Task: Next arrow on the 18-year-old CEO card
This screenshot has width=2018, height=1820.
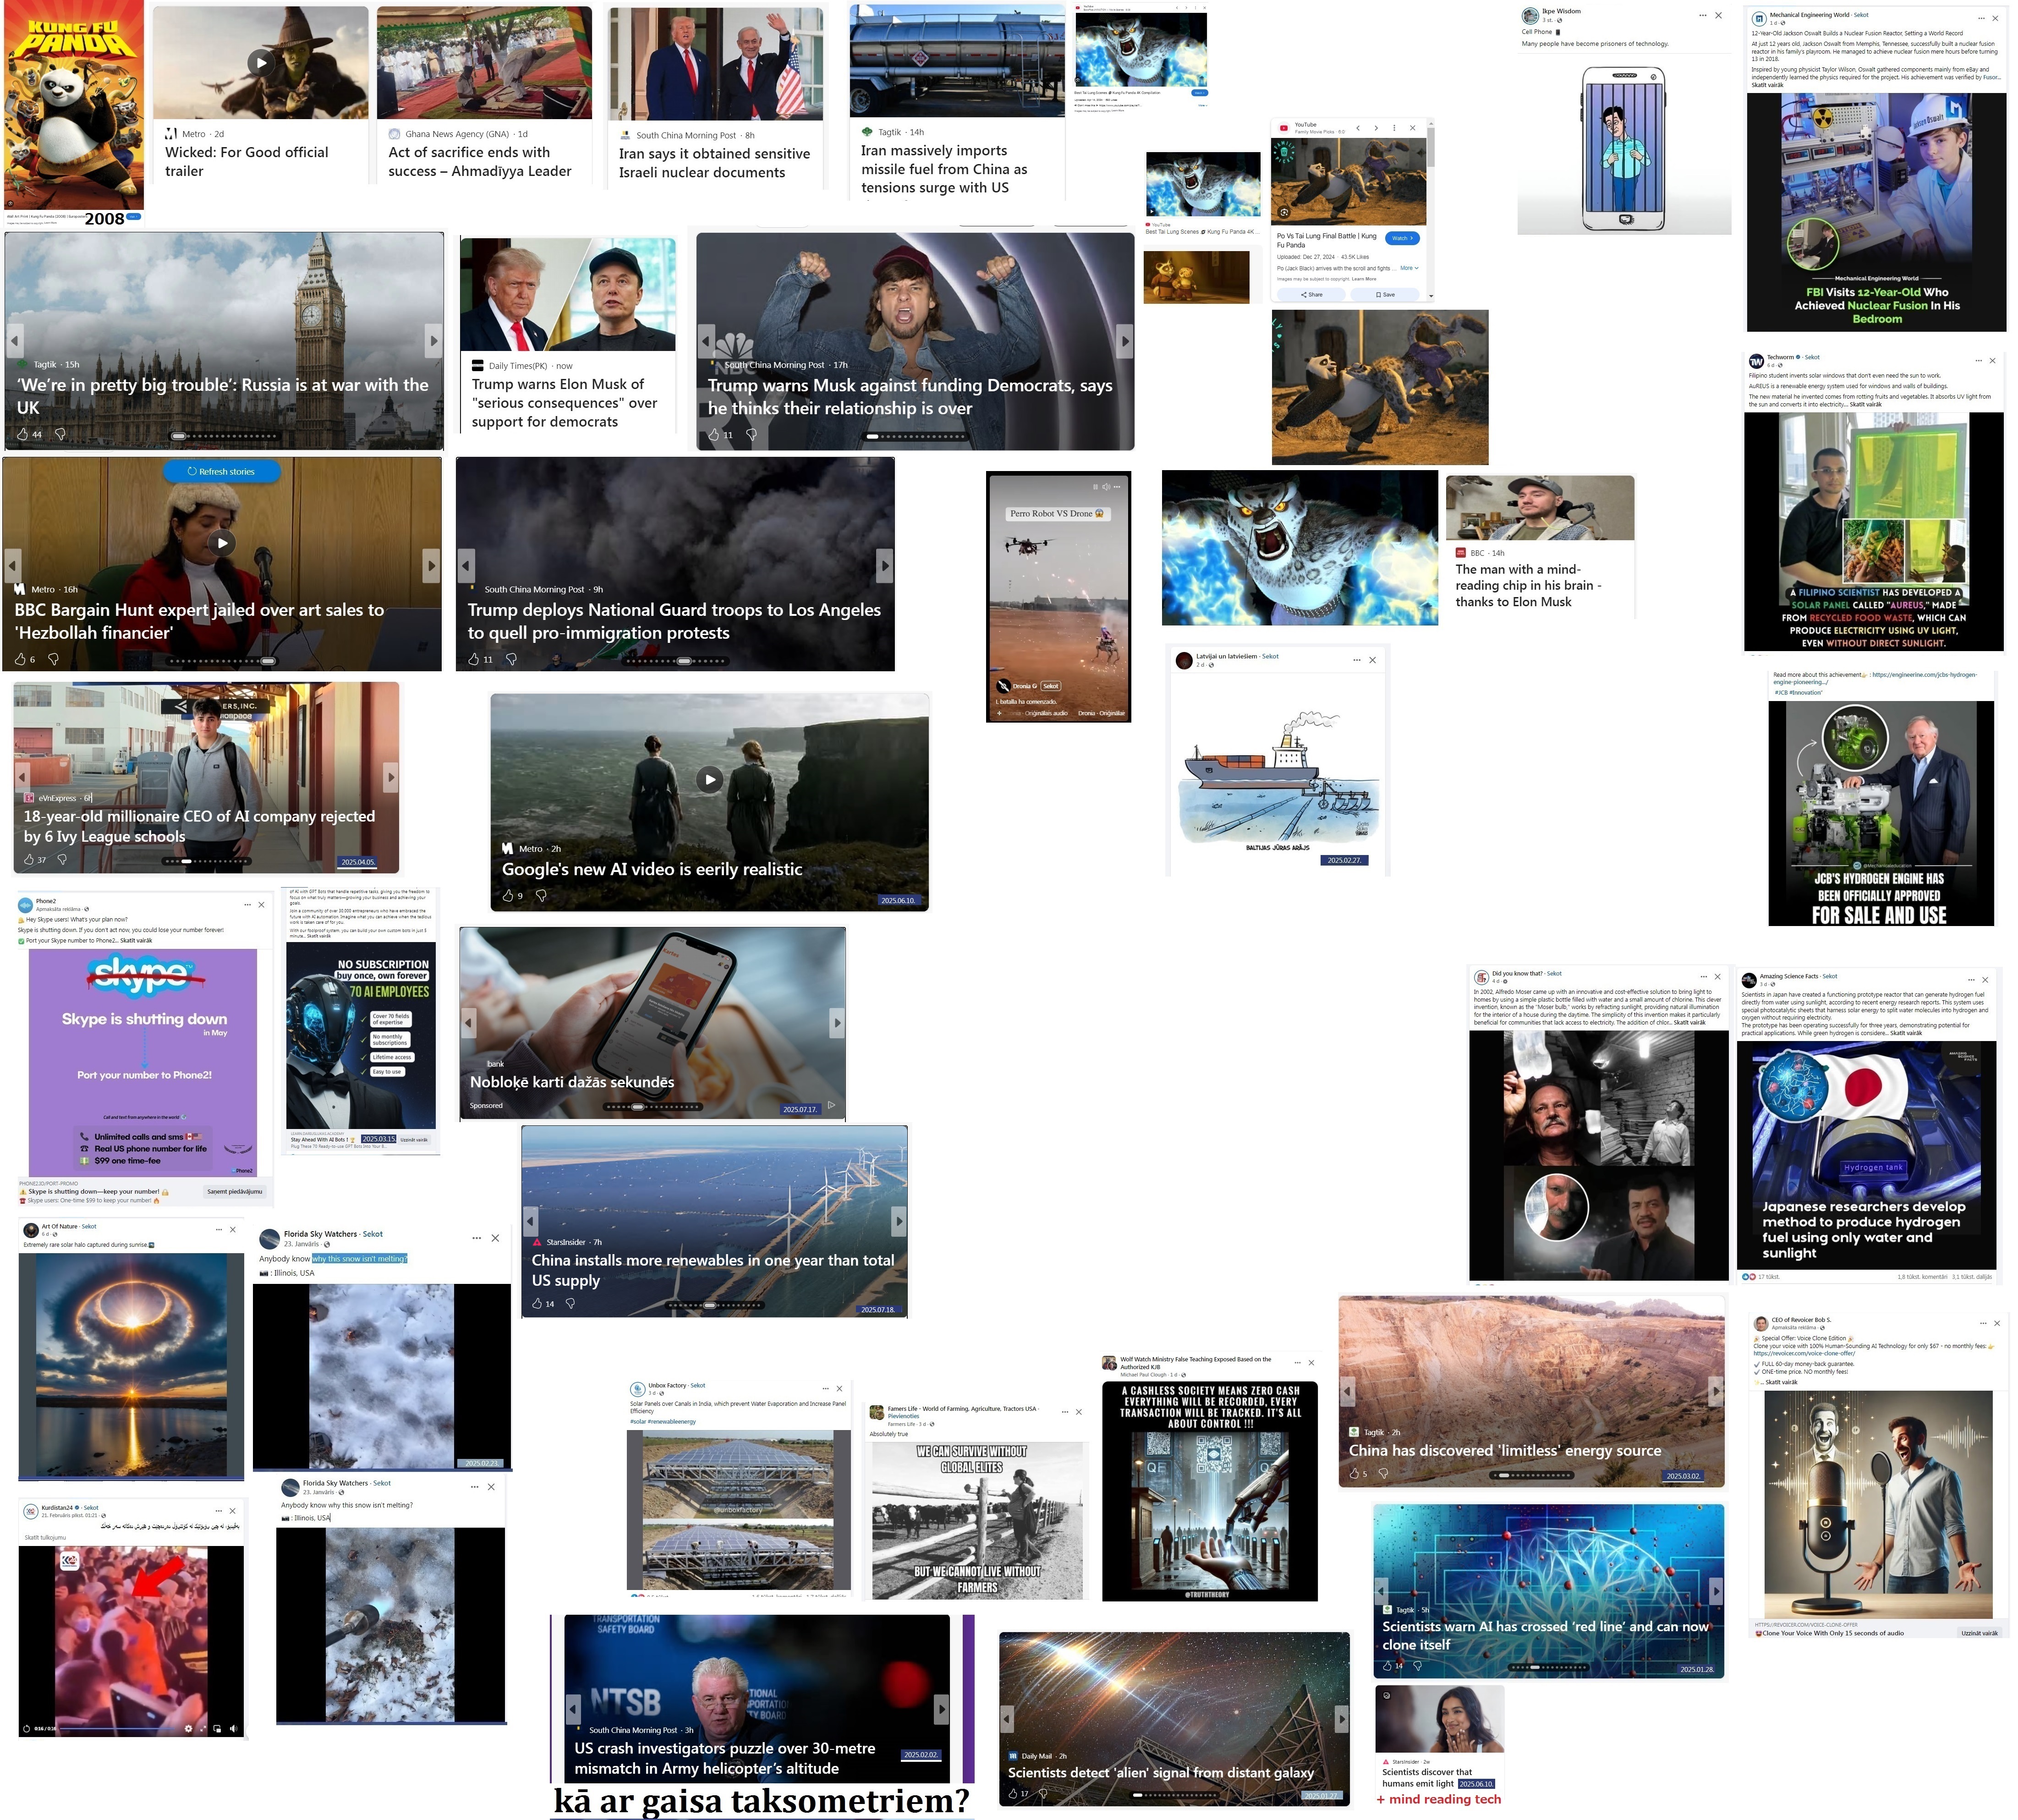Action: (391, 777)
